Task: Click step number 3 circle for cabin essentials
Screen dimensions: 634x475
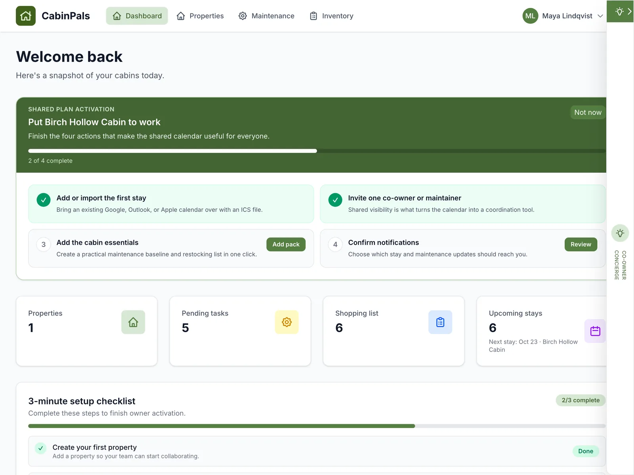Action: click(x=44, y=244)
